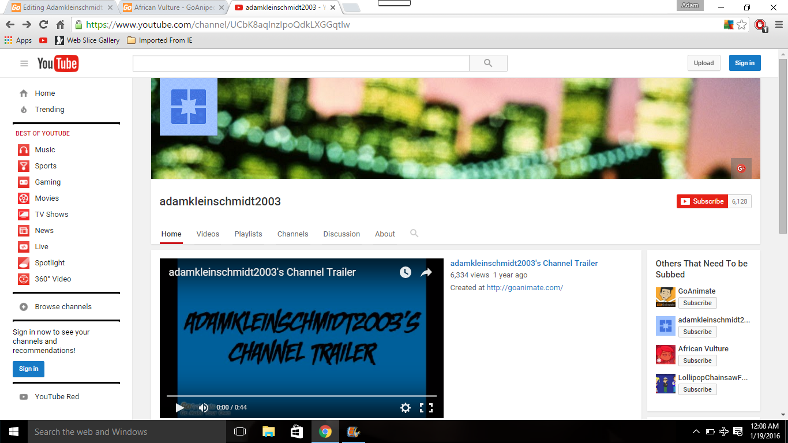Viewport: 788px width, 443px height.
Task: Open the Movies category icon
Action: pyautogui.click(x=24, y=198)
